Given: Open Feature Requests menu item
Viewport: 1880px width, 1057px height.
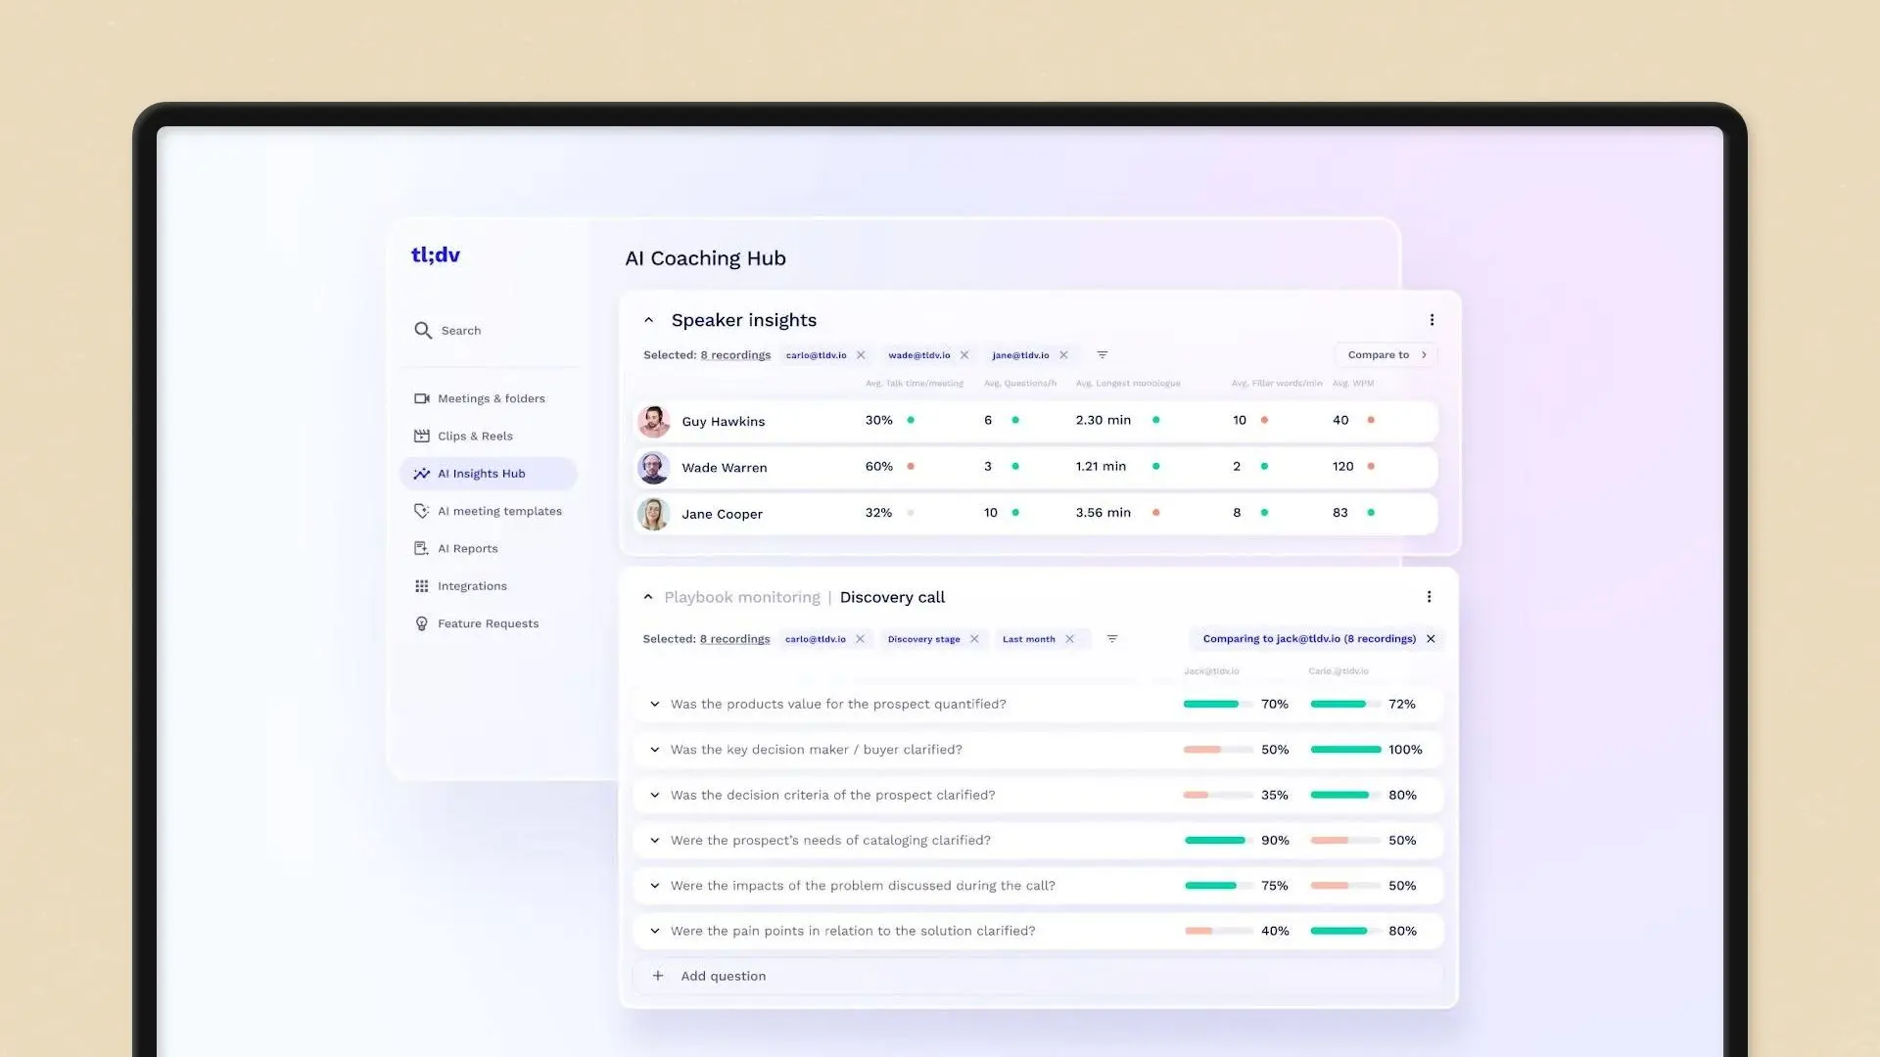Looking at the screenshot, I should pos(488,624).
